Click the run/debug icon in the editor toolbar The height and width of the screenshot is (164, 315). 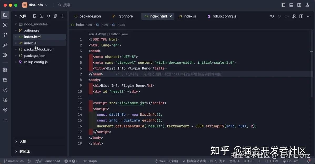pos(294,16)
